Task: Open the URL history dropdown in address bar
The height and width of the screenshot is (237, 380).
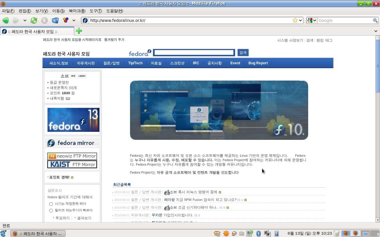Action: click(300, 20)
